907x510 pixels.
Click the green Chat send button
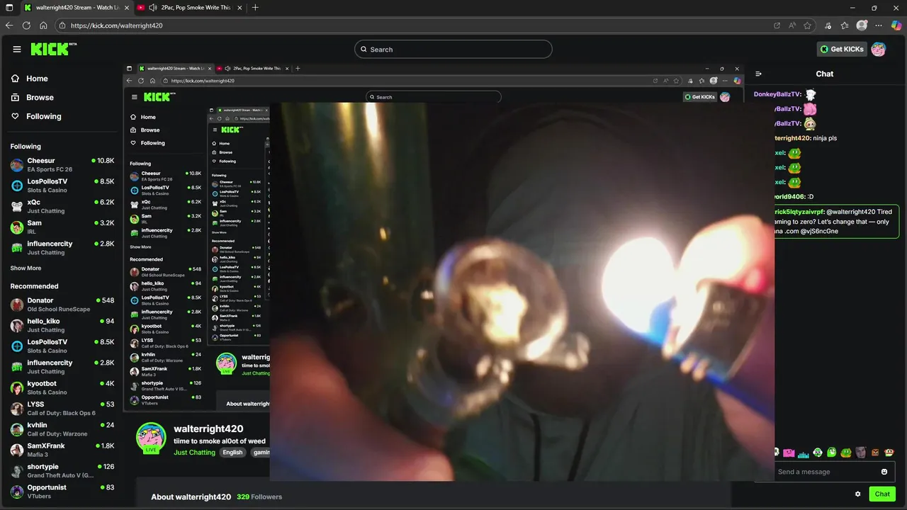coord(882,494)
